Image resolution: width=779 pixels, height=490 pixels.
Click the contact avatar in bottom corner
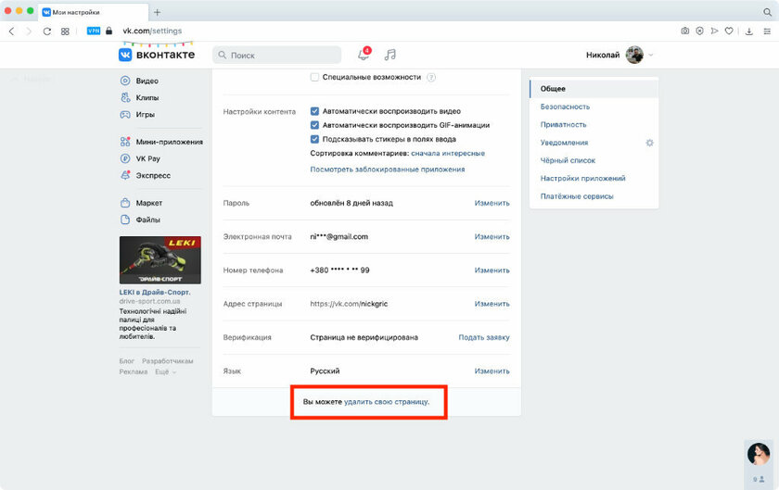759,454
